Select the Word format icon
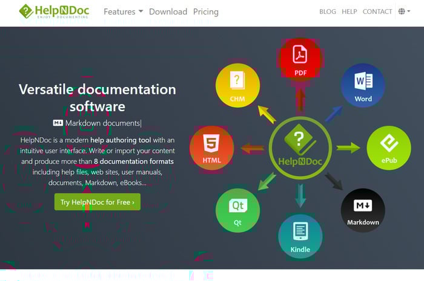The image size is (424, 281). coord(363,85)
